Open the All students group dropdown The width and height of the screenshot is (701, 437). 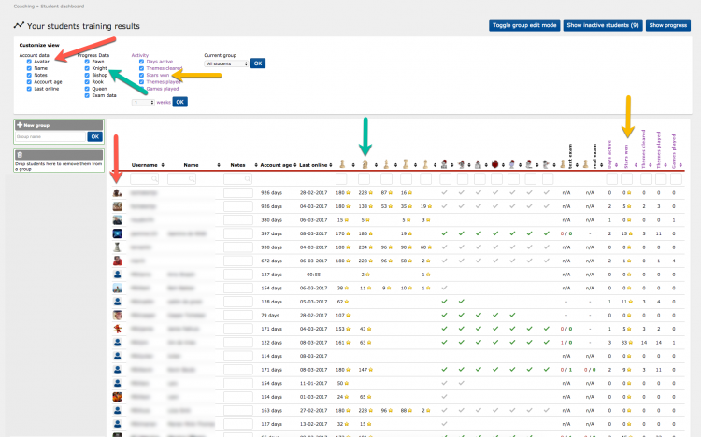tap(227, 63)
